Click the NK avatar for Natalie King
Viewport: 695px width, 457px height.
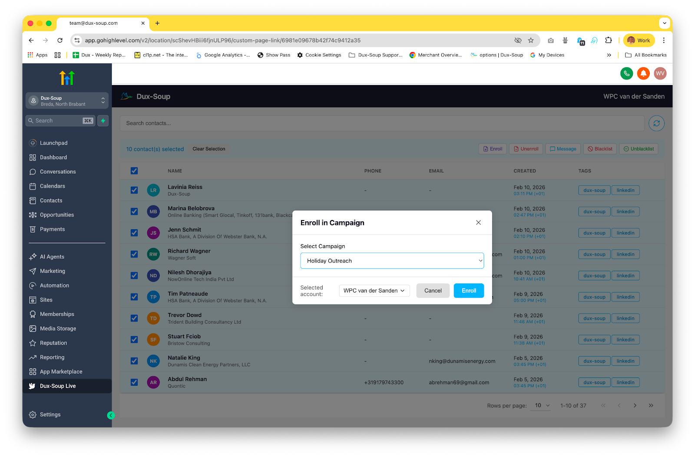tap(153, 361)
